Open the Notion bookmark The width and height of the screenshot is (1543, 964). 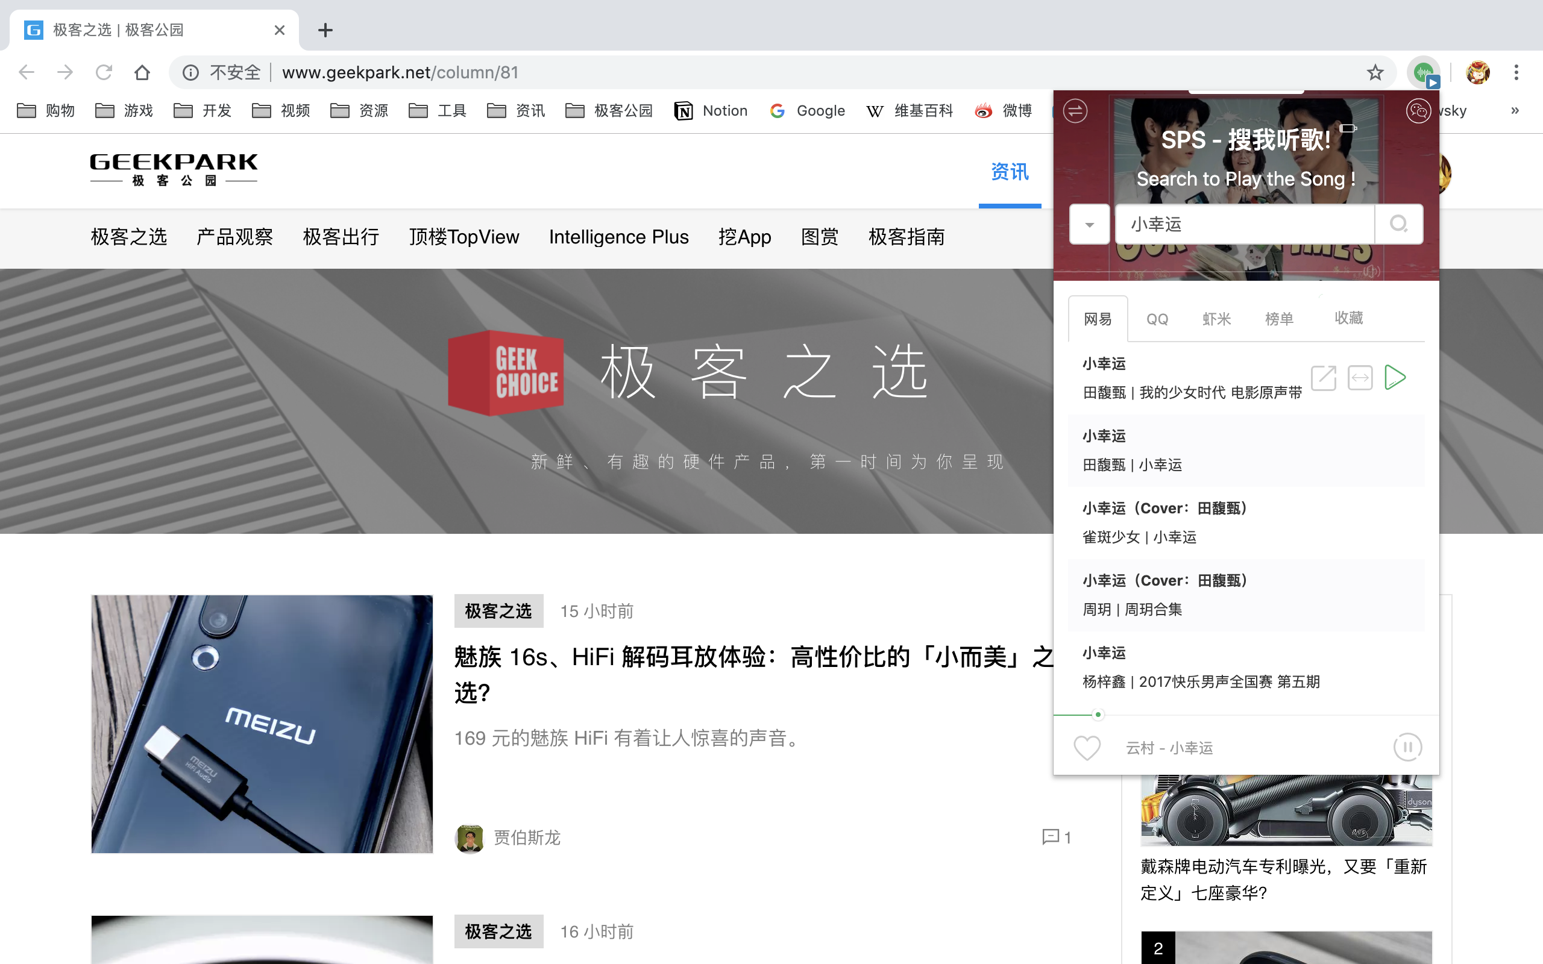[711, 111]
